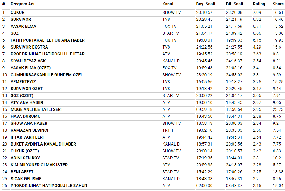
Task: Click SIYAH BEYAZ ASK program name
Action: pyautogui.click(x=28, y=61)
